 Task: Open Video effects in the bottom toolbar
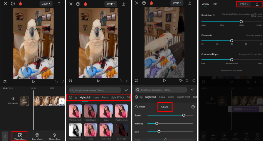20,136
